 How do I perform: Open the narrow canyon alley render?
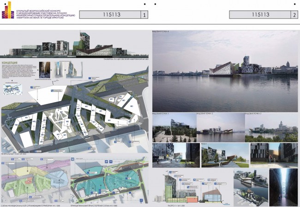point(283,187)
